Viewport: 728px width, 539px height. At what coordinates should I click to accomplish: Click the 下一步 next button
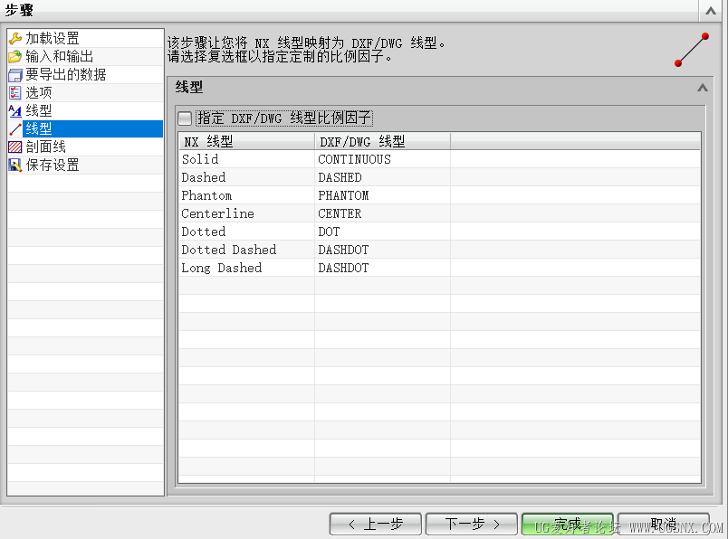pyautogui.click(x=471, y=525)
